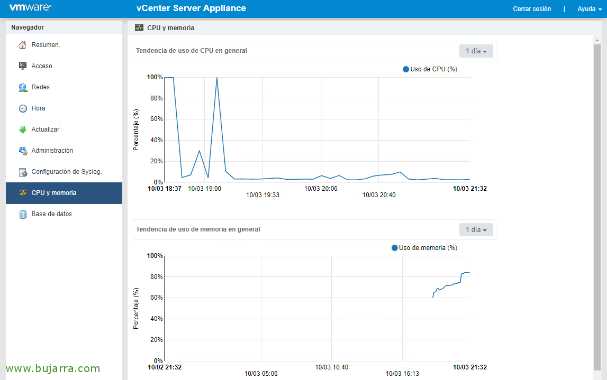Click the vCenter Server Appliance title
The image size is (607, 380).
[191, 8]
